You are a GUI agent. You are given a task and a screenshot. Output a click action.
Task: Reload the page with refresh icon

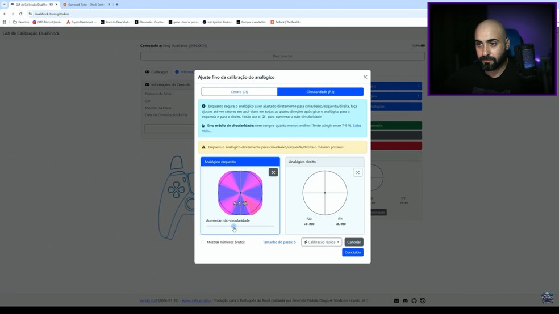(x=20, y=14)
